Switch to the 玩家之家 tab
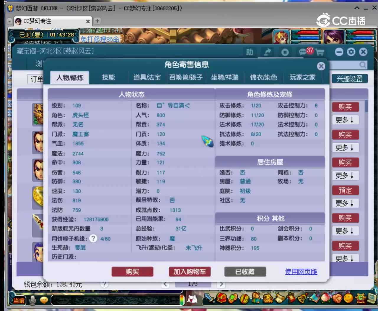Viewport: 378px width, 311px height. (302, 77)
